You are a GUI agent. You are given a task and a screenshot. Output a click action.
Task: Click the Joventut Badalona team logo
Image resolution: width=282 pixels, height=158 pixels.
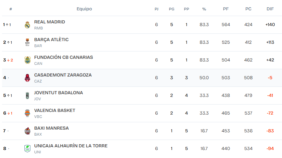[x=27, y=96]
